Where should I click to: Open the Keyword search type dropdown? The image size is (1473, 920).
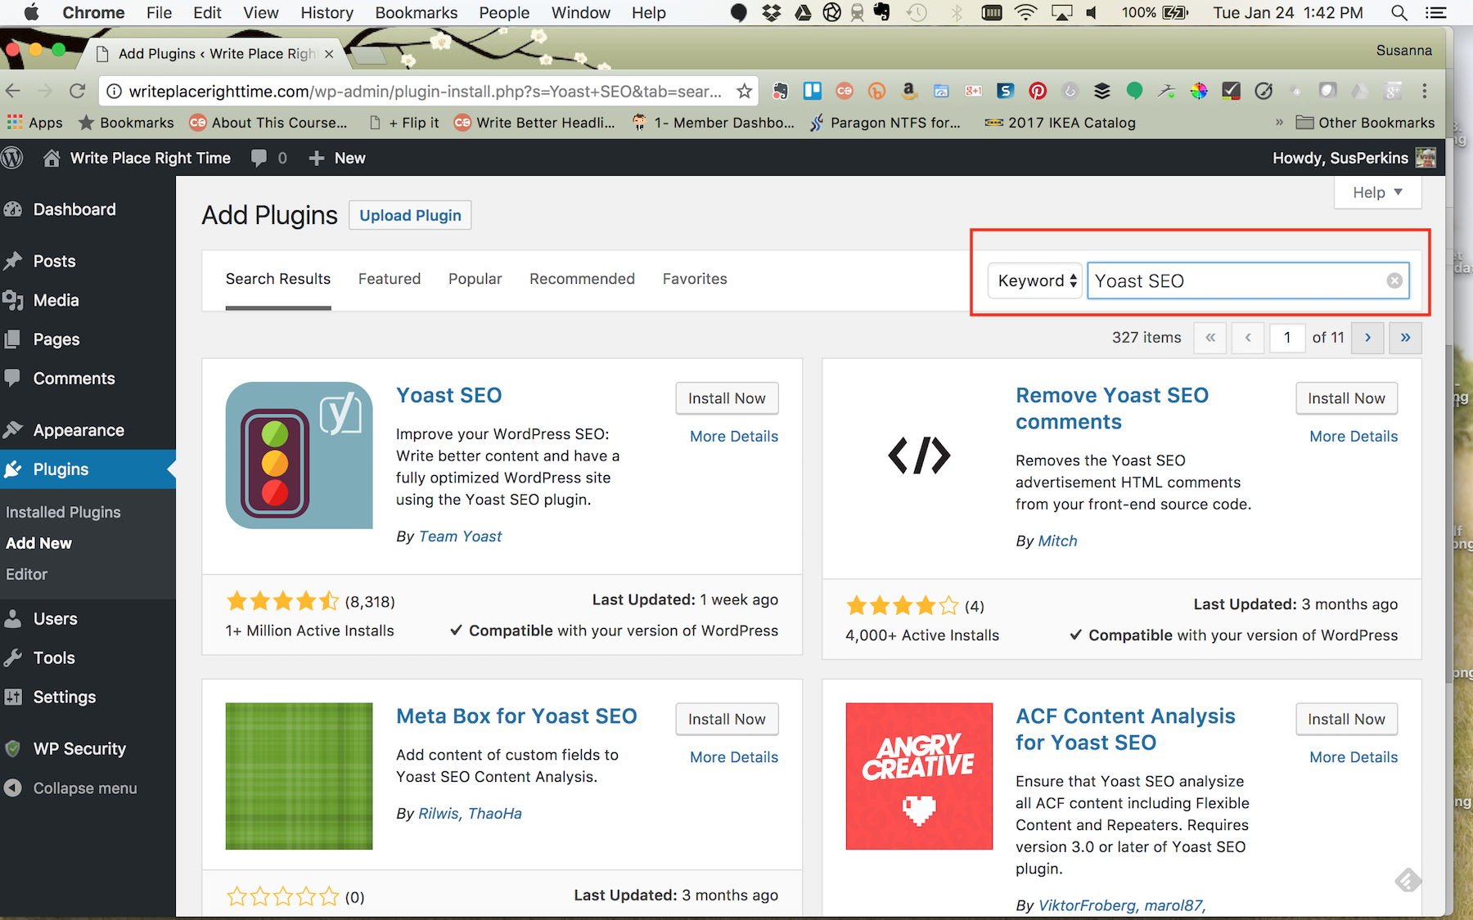pyautogui.click(x=1035, y=280)
